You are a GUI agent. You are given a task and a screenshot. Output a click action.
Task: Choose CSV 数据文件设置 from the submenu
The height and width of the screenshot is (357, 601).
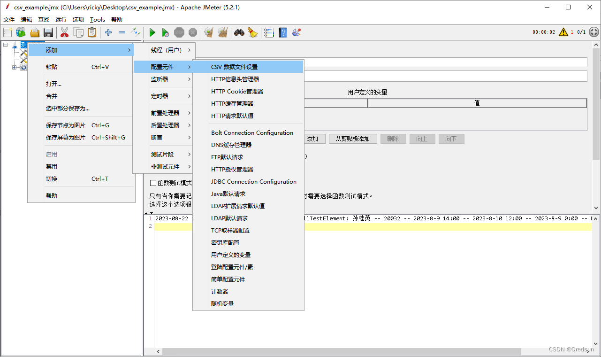click(248, 67)
